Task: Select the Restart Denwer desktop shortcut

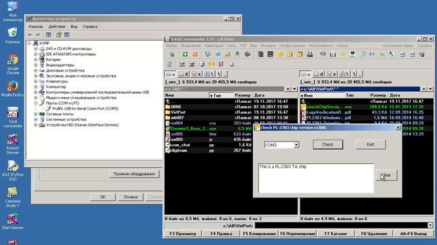Action: pyautogui.click(x=12, y=144)
